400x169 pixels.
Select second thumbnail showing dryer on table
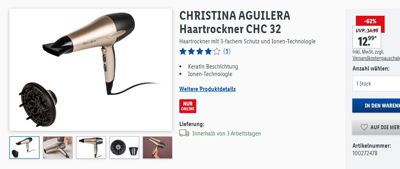(x=58, y=148)
